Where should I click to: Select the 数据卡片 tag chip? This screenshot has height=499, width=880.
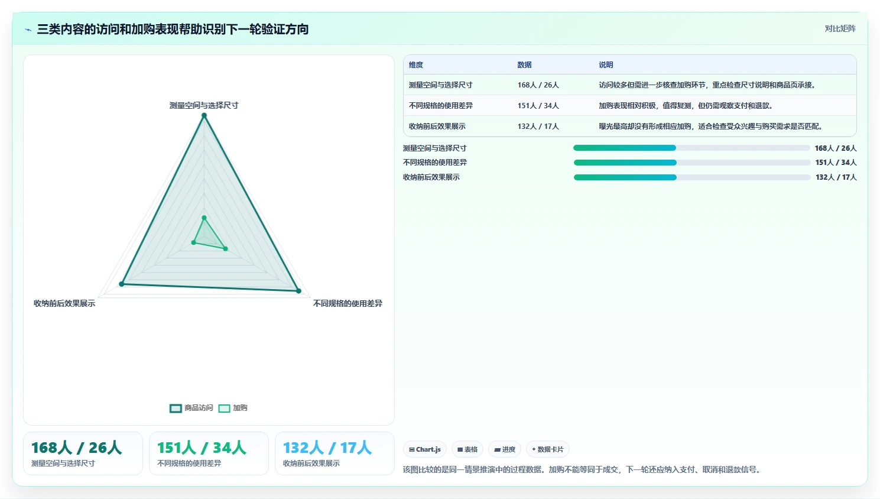pos(548,449)
